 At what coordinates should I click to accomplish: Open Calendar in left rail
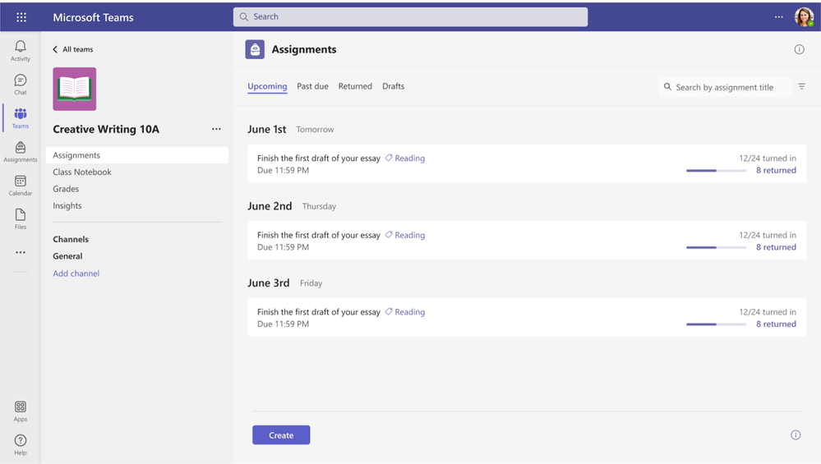(21, 185)
